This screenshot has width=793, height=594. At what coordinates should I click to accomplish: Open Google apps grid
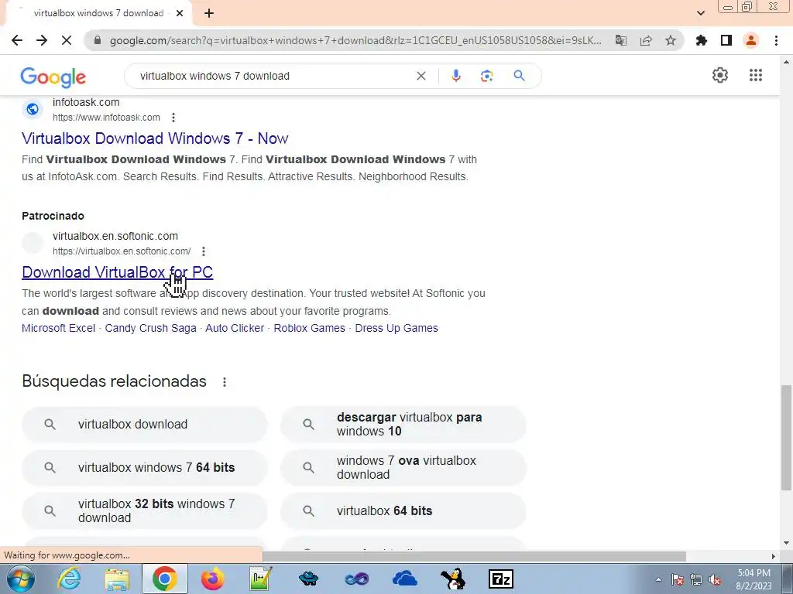tap(756, 75)
